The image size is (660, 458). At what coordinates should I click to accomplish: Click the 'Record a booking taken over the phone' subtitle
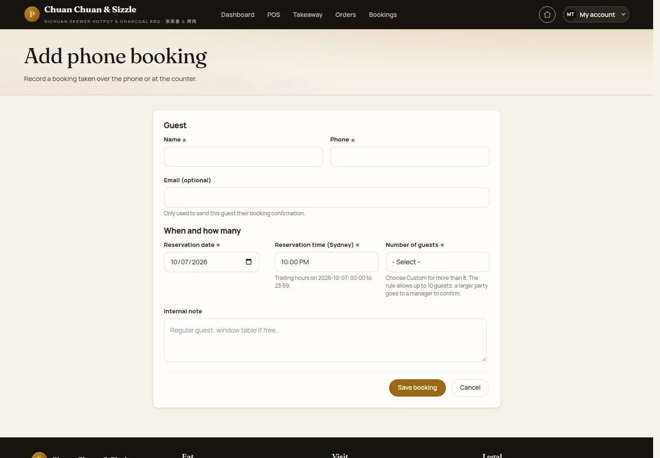tap(110, 79)
